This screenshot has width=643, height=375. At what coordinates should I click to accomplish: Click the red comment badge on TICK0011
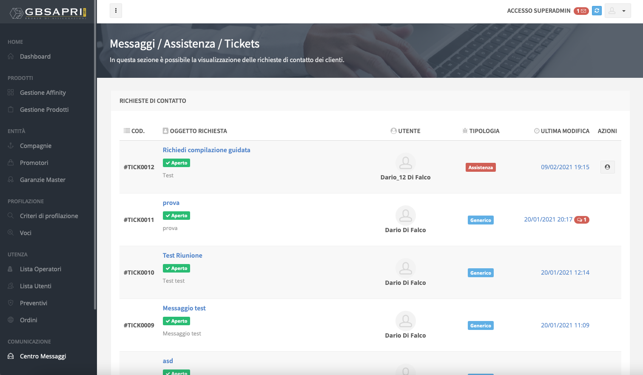click(581, 220)
